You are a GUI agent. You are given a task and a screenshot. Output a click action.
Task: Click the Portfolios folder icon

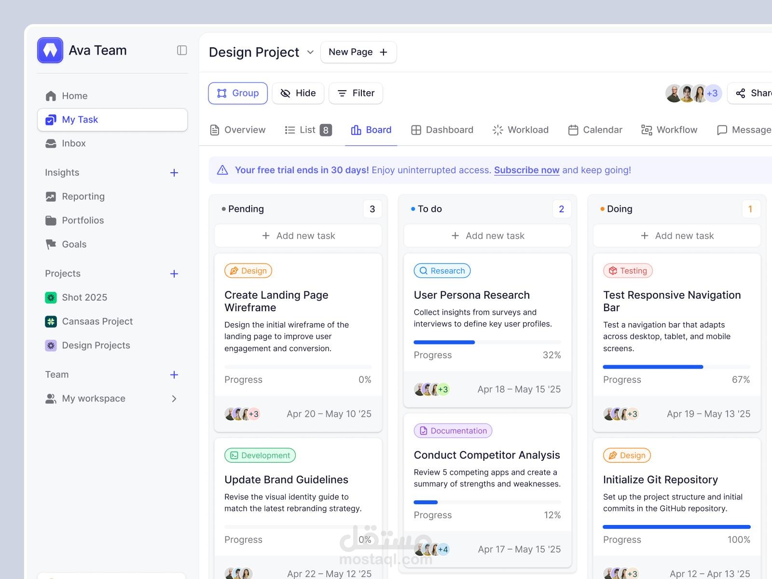pos(51,221)
